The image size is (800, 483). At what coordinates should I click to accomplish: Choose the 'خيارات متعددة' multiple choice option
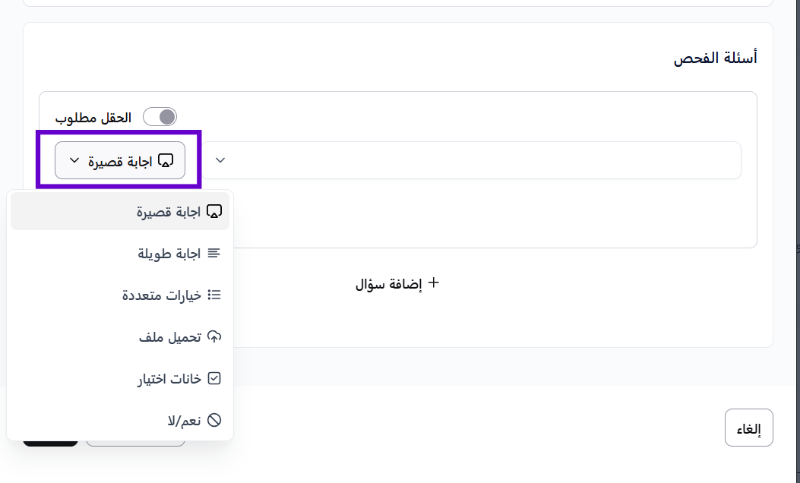161,295
